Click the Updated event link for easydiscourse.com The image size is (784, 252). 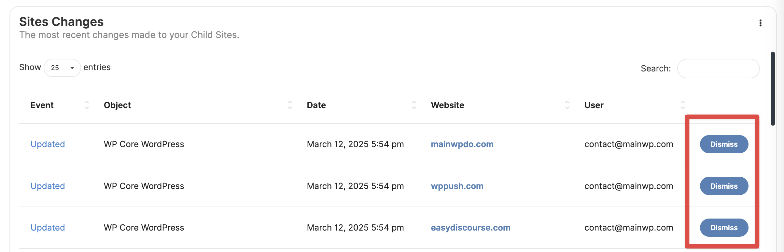coord(48,228)
